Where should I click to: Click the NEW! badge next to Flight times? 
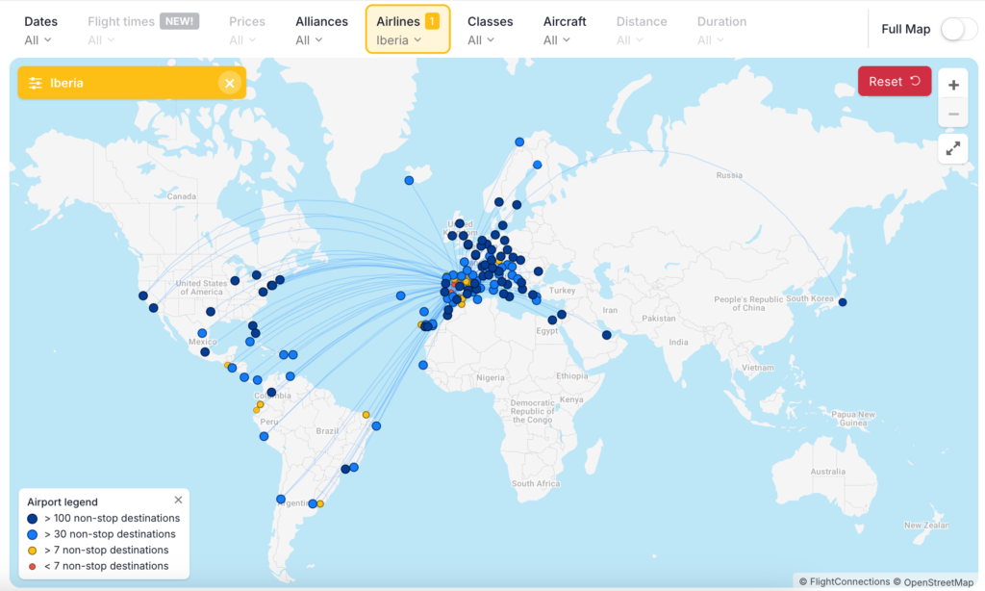click(x=179, y=21)
